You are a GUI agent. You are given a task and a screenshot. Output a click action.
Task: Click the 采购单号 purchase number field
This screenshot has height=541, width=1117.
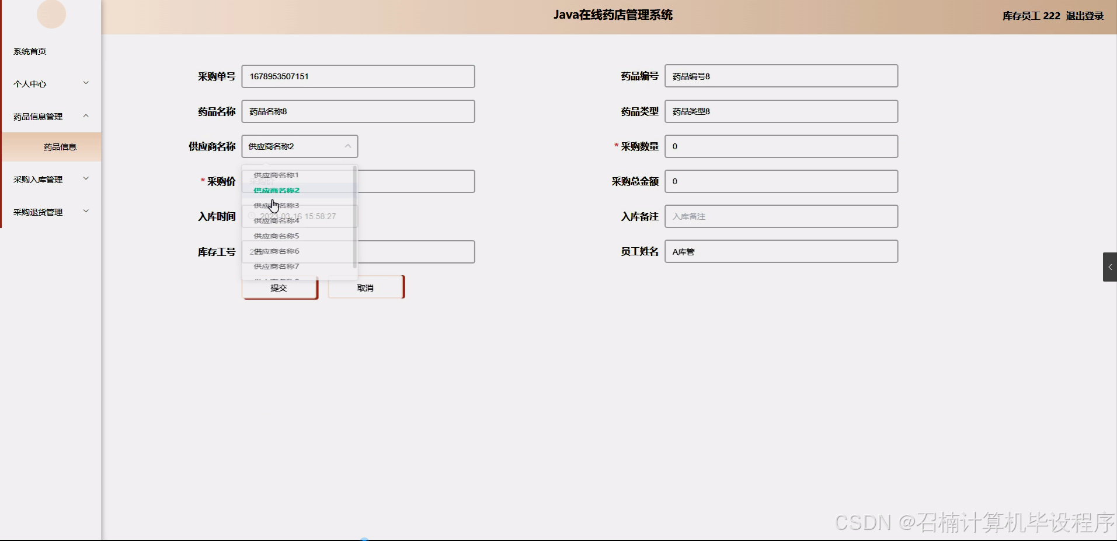(358, 76)
